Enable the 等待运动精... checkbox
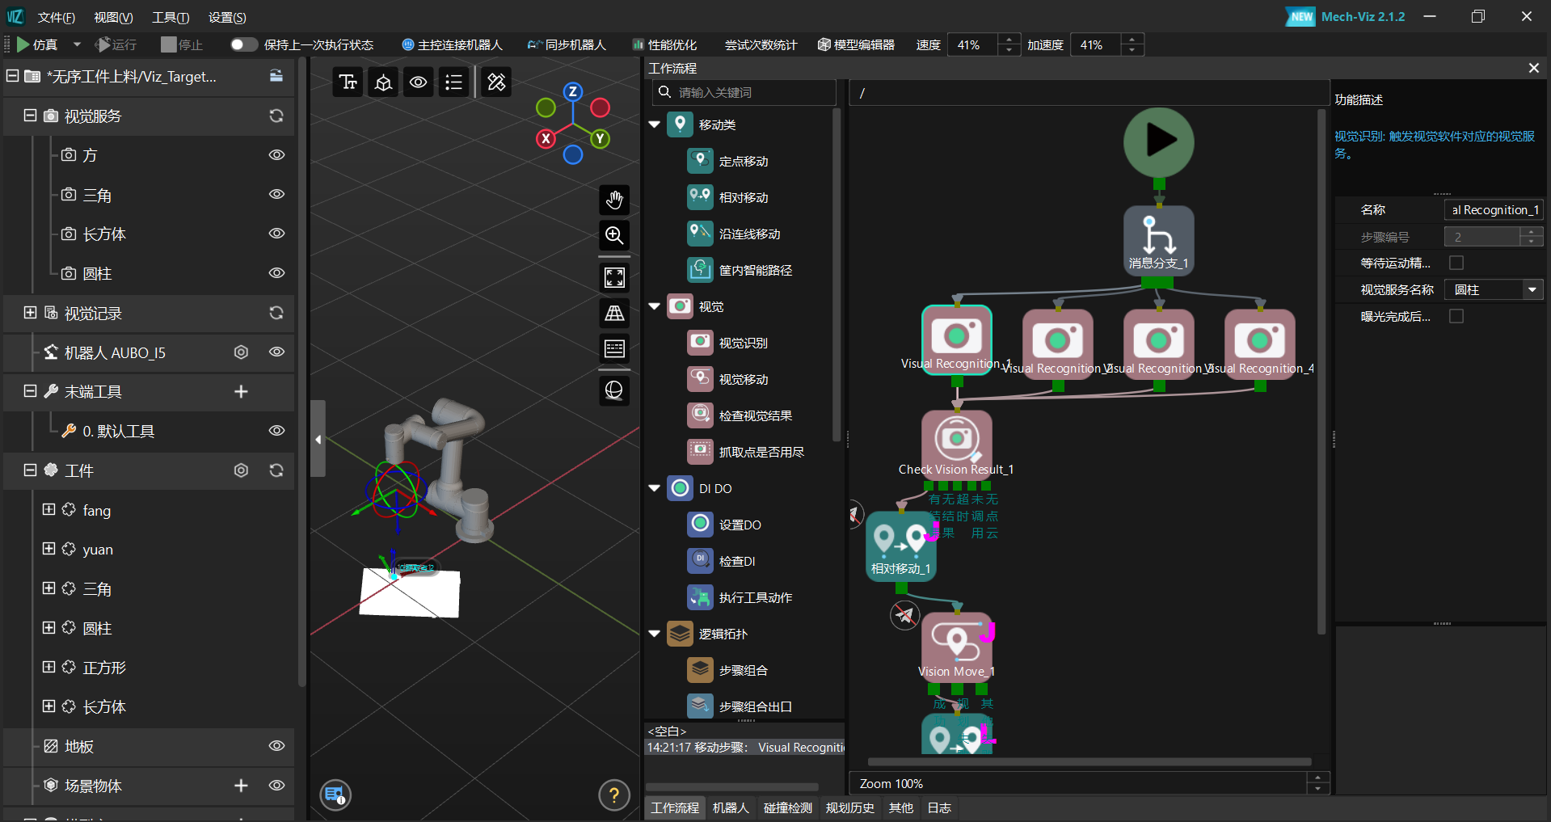Screen dimensions: 1551x822 1456,263
